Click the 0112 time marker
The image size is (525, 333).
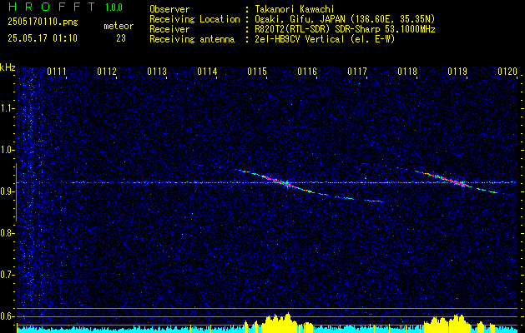click(107, 72)
